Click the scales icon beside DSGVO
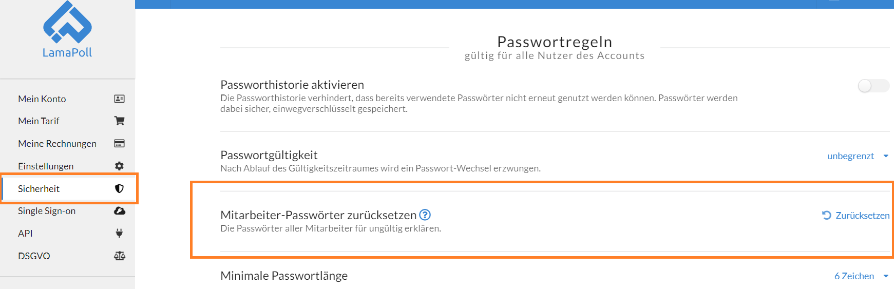 point(119,256)
